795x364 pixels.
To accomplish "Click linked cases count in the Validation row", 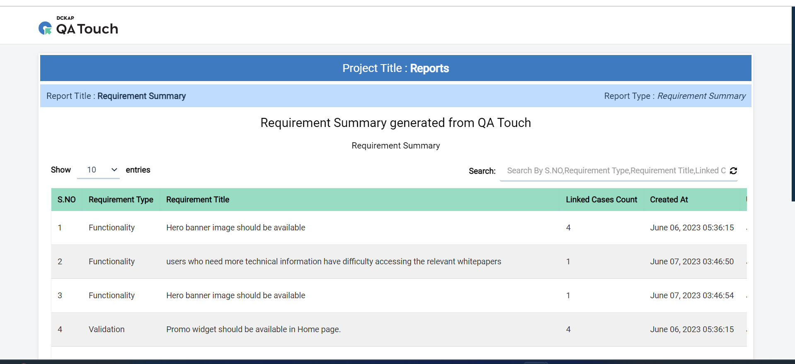I will 568,329.
